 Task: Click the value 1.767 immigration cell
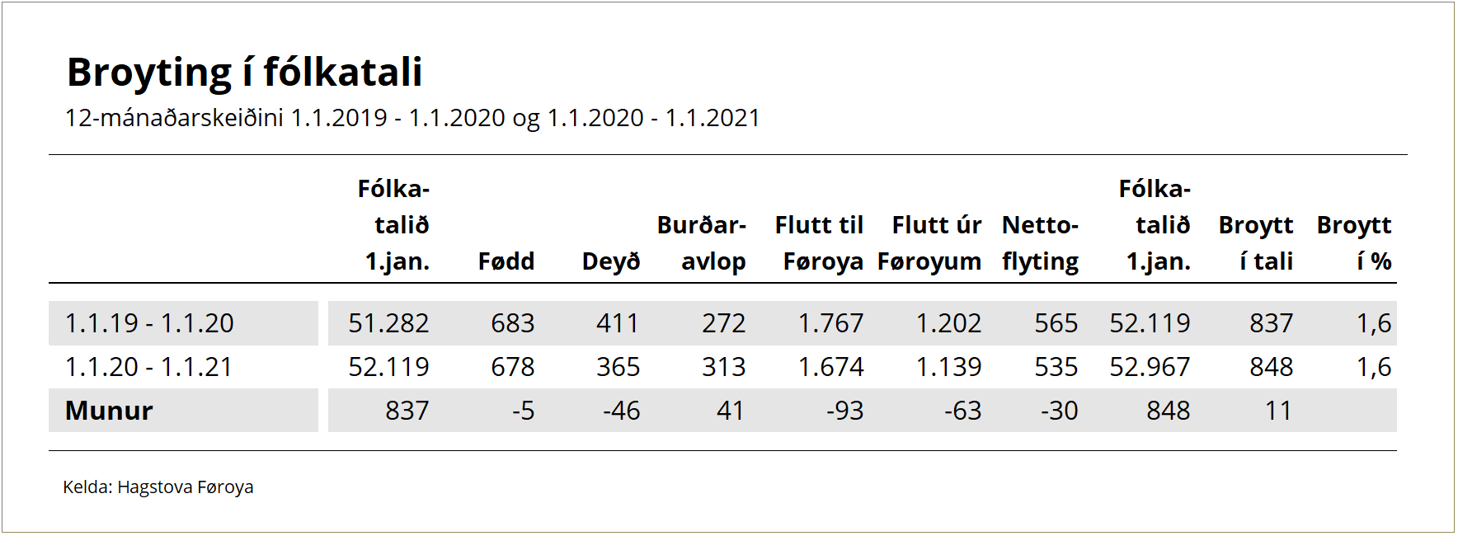[830, 323]
